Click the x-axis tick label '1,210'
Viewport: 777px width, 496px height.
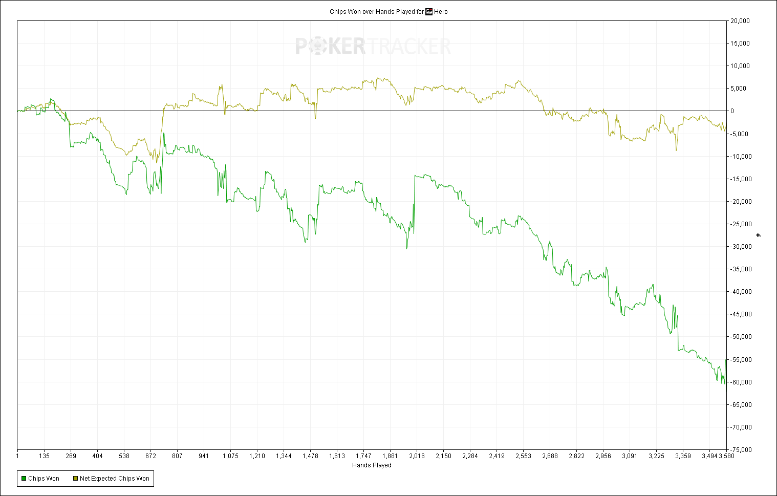coord(257,456)
